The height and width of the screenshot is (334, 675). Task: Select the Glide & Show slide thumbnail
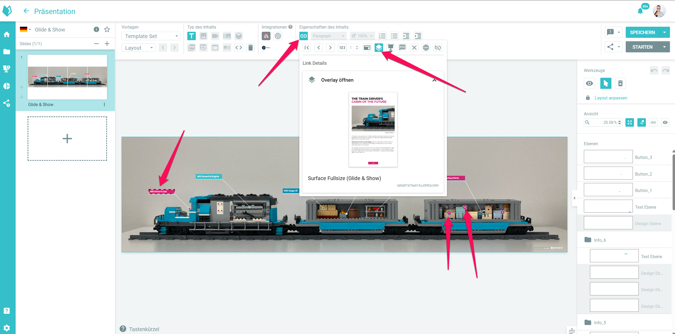tap(67, 77)
